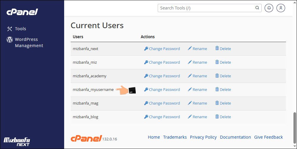The image size is (297, 149).
Task: Click the notifications bell icon
Action: pyautogui.click(x=269, y=8)
